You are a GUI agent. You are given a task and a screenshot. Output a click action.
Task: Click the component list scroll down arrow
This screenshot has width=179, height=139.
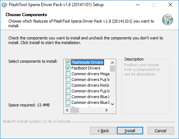click(x=112, y=104)
